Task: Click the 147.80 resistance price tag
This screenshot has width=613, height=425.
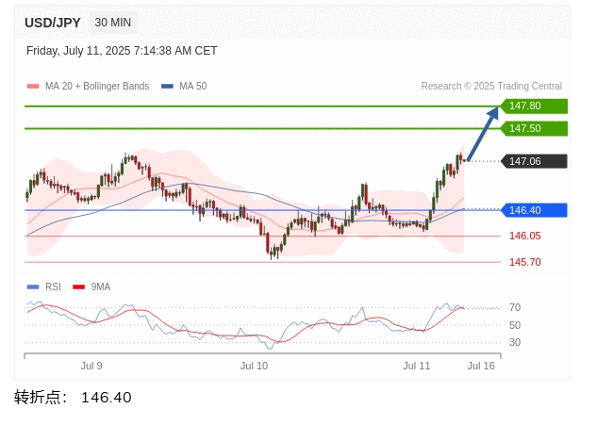Action: click(x=534, y=106)
